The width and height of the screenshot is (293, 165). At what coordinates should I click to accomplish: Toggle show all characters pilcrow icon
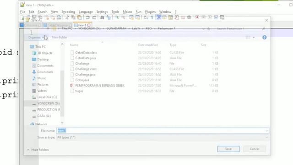click(152, 17)
